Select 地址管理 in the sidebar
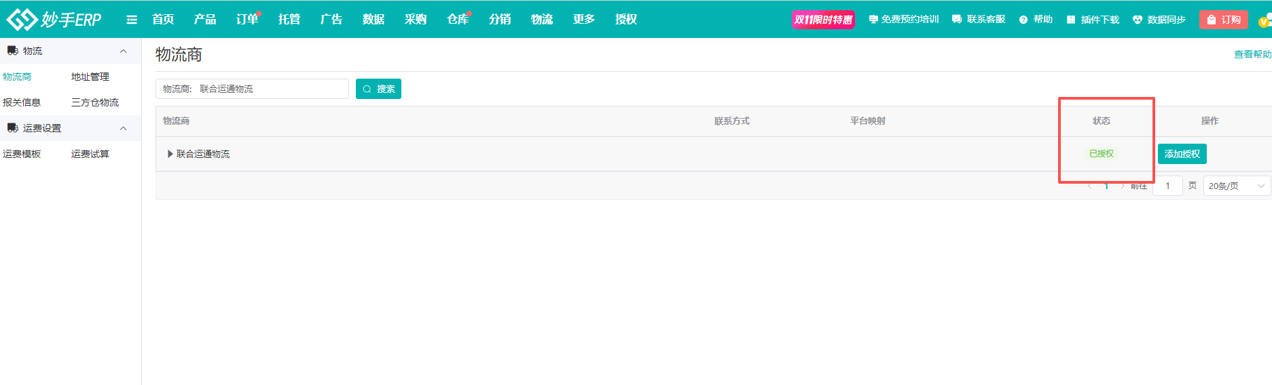 click(x=90, y=77)
